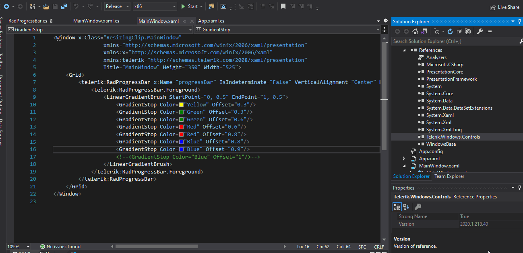
Task: Click the Yellow color swatch on line 10
Action: pyautogui.click(x=181, y=105)
